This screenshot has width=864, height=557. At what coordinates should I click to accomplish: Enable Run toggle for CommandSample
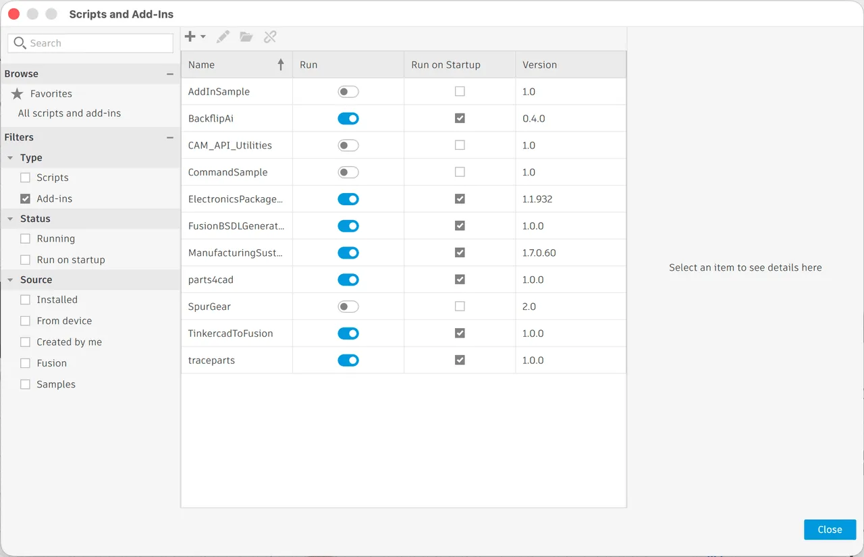tap(348, 172)
